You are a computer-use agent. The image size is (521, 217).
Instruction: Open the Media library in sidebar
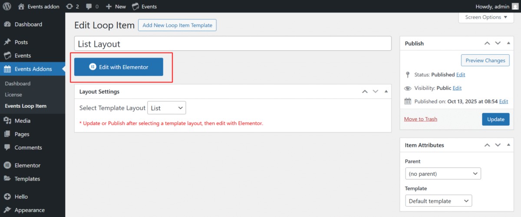22,120
